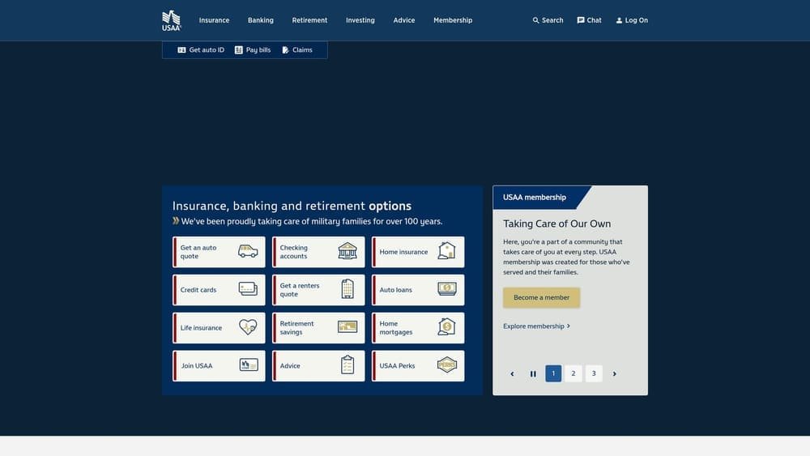
Task: Open the Advice menu
Action: tap(404, 20)
